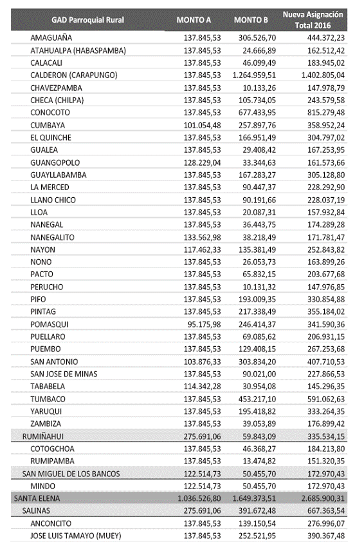This screenshot has width=364, height=544.
Task: Select the MINDO parish row
Action: click(x=179, y=486)
